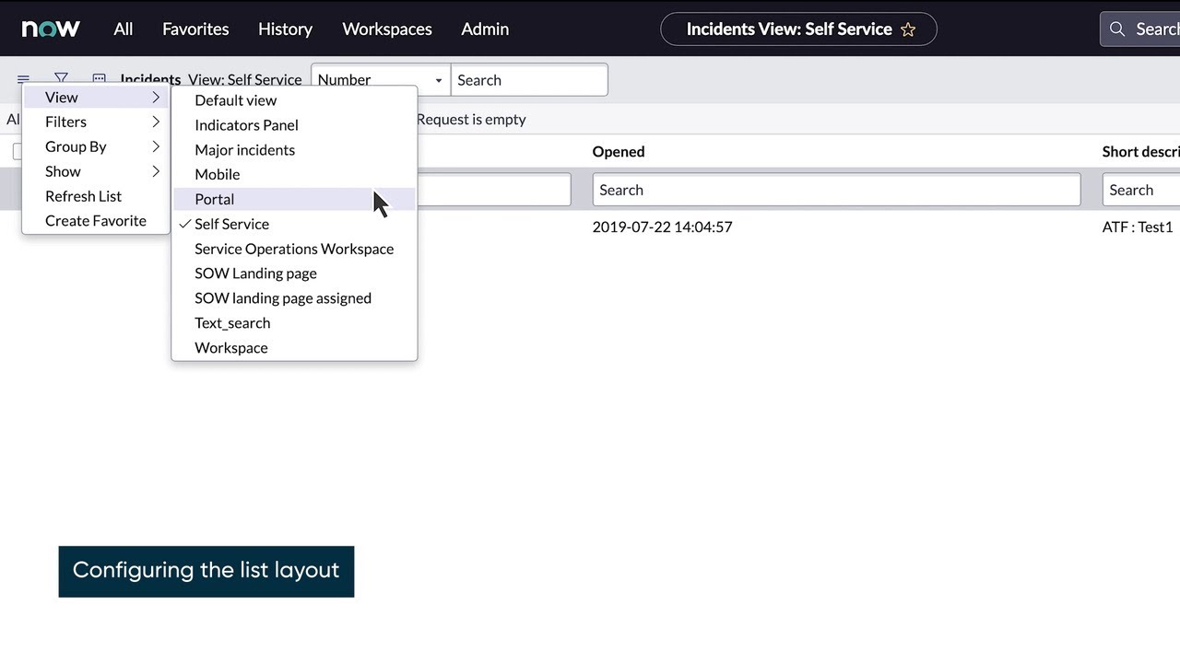
Task: Select Text_search view
Action: coord(294,323)
